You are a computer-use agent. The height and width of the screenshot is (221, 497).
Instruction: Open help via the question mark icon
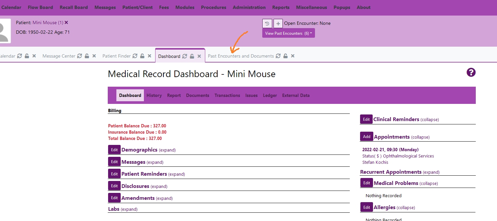[471, 72]
